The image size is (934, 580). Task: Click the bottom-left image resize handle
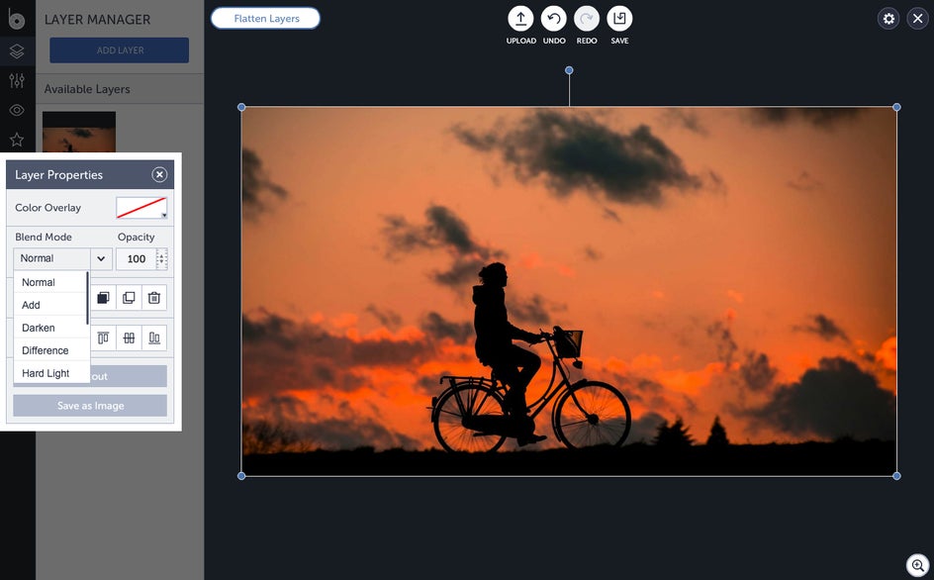coord(241,476)
